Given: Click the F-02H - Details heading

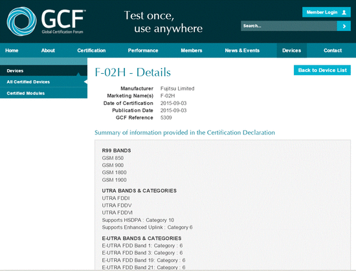Looking at the screenshot, I should (133, 72).
